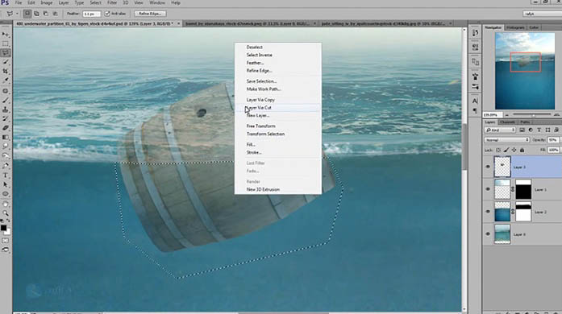Image resolution: width=562 pixels, height=314 pixels.
Task: Hide Layer 3 with its eye icon
Action: (488, 167)
